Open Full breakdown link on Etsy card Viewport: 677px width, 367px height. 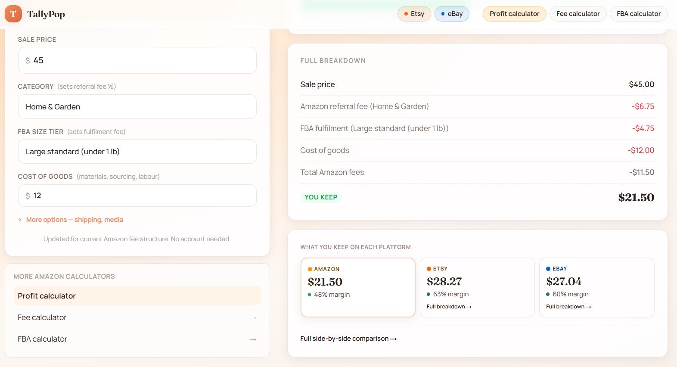449,307
